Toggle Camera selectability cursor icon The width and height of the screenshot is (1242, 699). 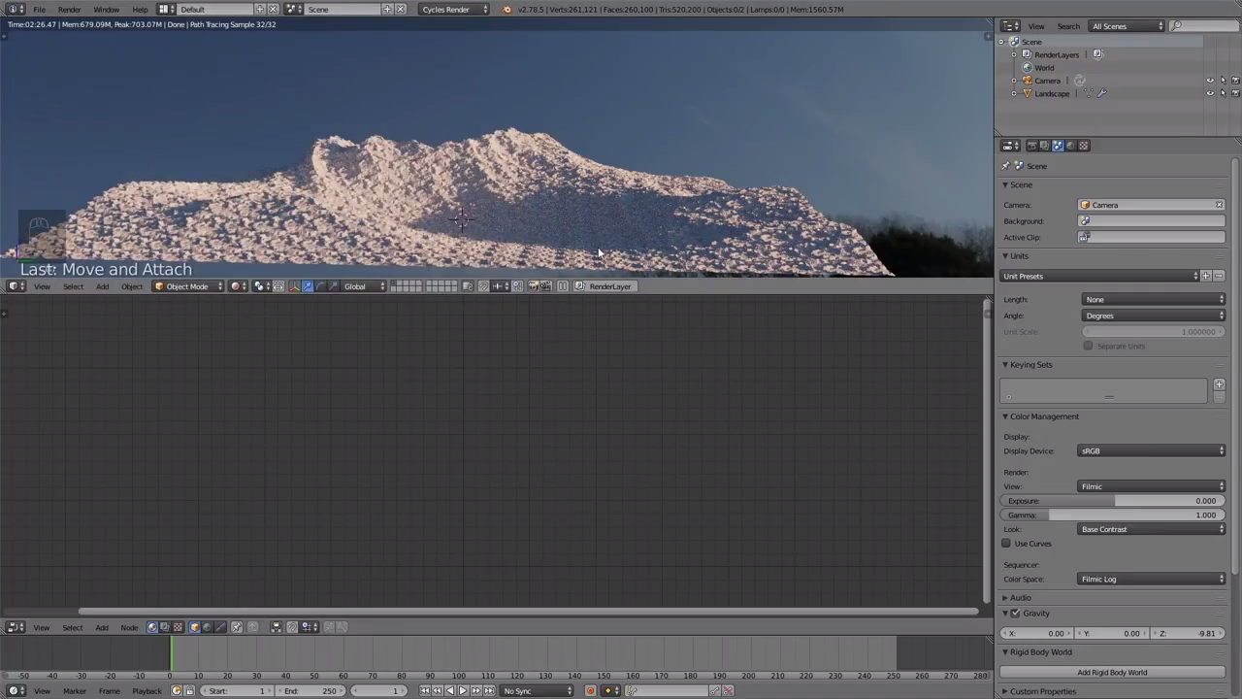(1223, 81)
